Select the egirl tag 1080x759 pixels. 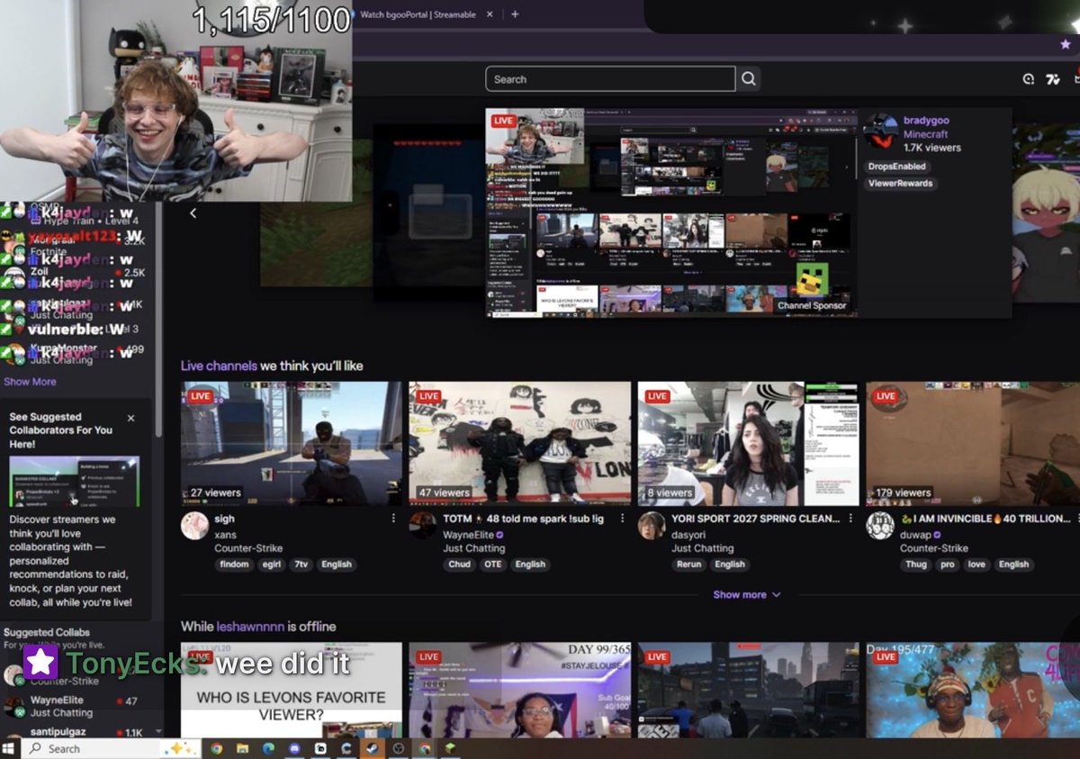click(x=272, y=565)
